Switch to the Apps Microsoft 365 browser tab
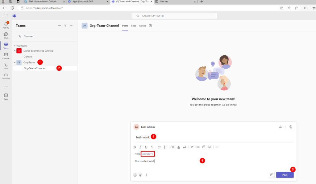This screenshot has width=316, height=184. 88,2
